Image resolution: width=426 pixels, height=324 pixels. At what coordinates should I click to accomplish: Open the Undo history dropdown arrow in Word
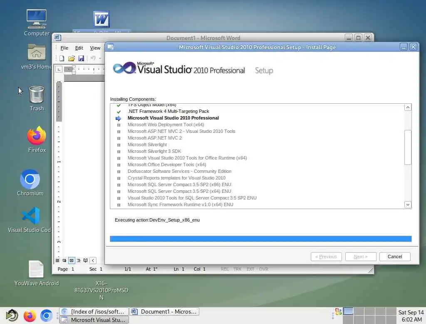[x=100, y=58]
